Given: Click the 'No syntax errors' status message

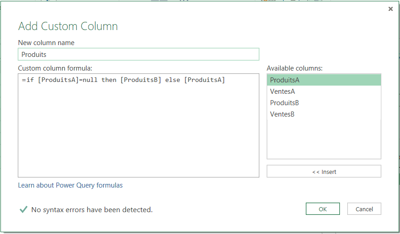Looking at the screenshot, I should pyautogui.click(x=92, y=210).
